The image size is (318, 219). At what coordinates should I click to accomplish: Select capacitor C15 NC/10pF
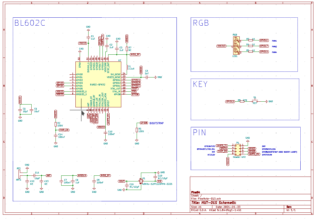[155, 177]
